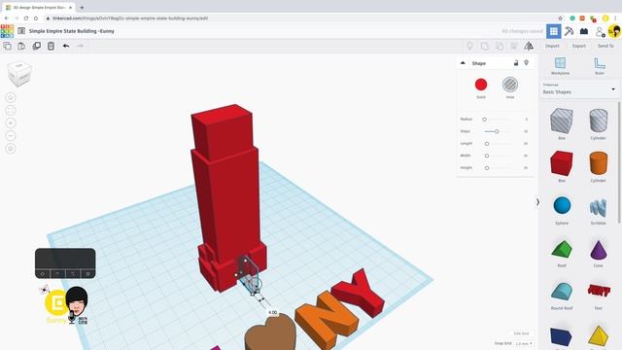Click the Show all light bulb icon
Image resolution: width=622 pixels, height=350 pixels.
[469, 46]
